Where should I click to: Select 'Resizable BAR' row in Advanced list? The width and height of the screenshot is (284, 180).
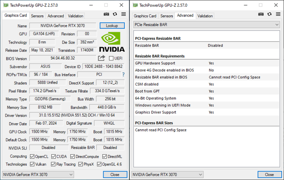tap(207, 45)
